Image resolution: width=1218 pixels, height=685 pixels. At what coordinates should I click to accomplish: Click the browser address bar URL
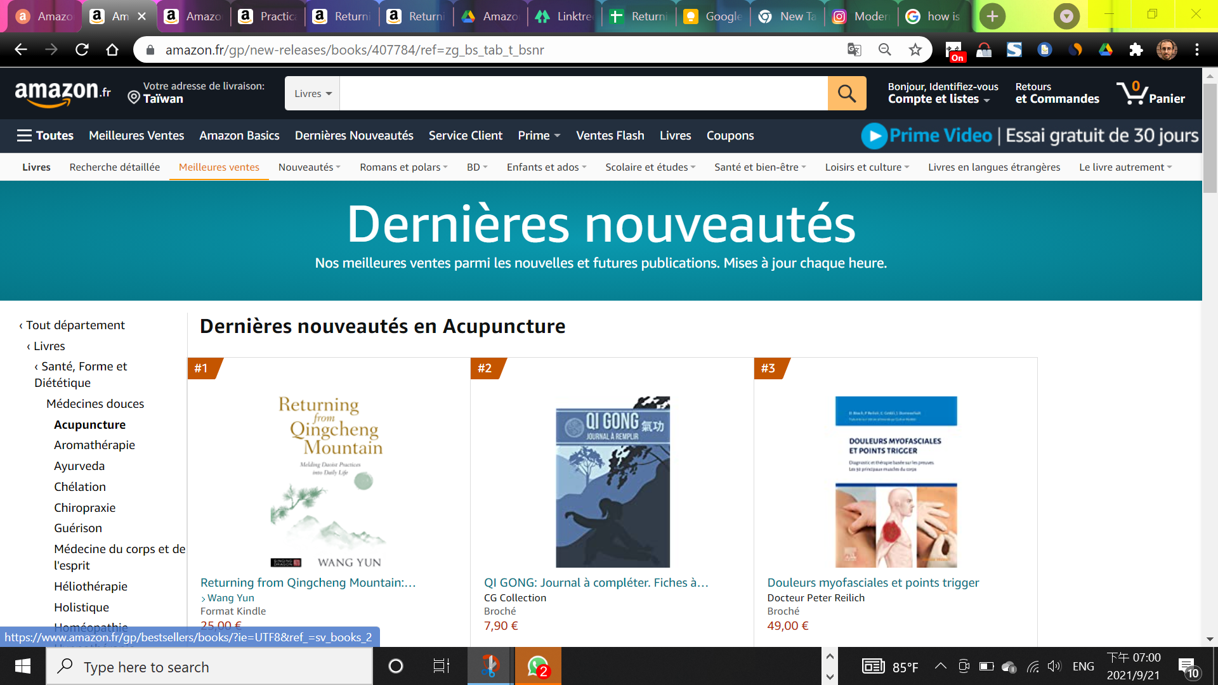click(x=355, y=49)
